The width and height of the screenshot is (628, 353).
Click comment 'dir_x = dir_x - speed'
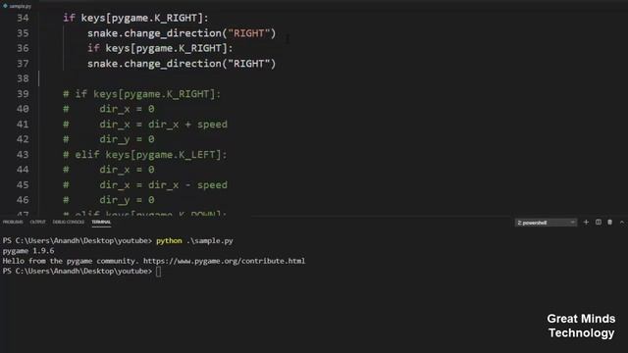(x=164, y=185)
